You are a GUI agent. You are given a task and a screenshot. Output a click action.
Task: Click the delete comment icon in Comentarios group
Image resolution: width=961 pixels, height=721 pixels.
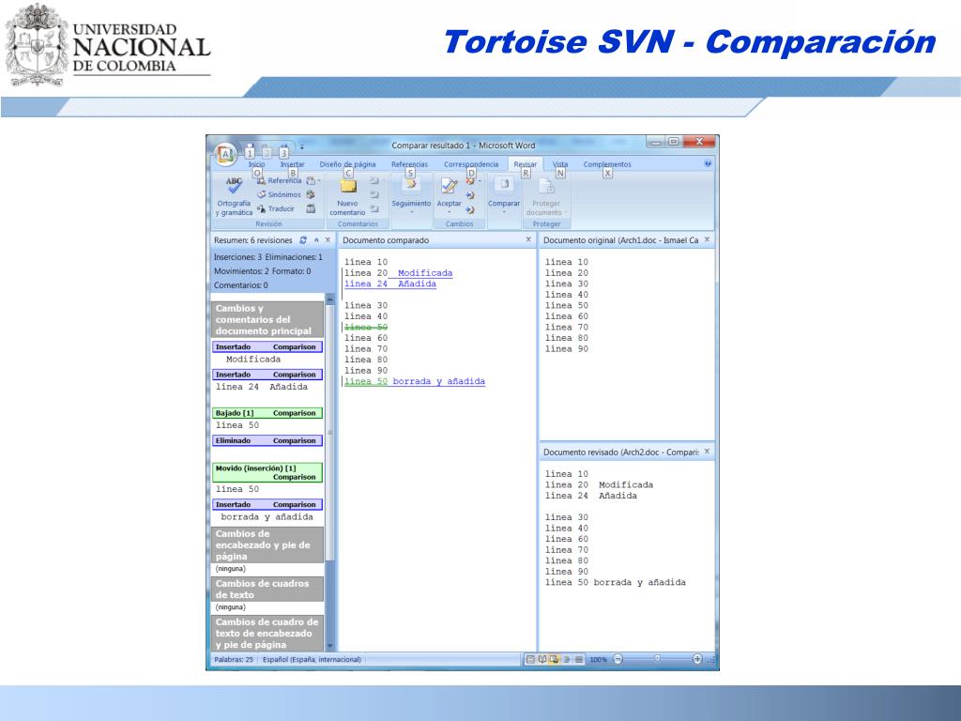tap(374, 181)
